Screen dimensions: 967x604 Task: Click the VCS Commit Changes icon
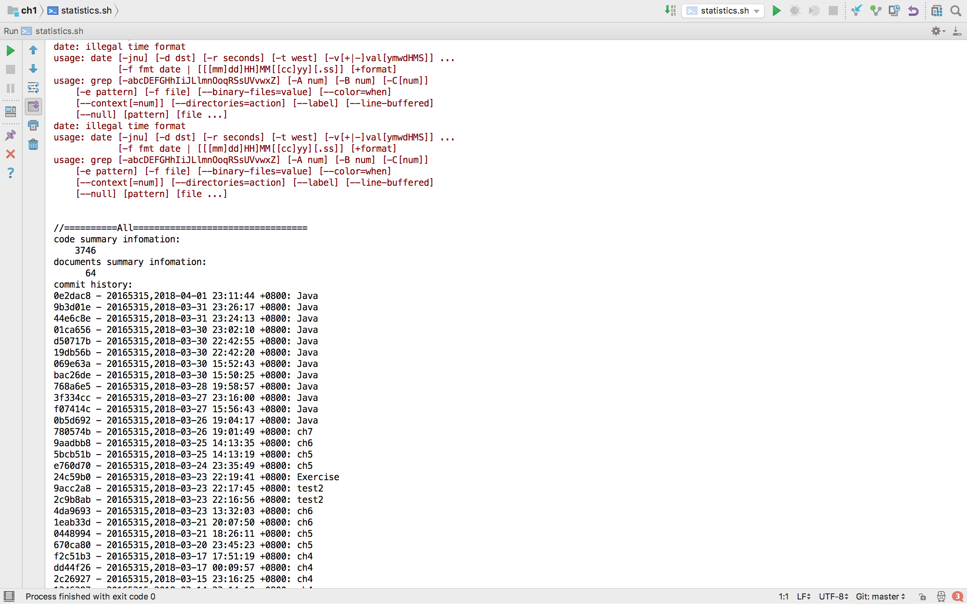(875, 11)
